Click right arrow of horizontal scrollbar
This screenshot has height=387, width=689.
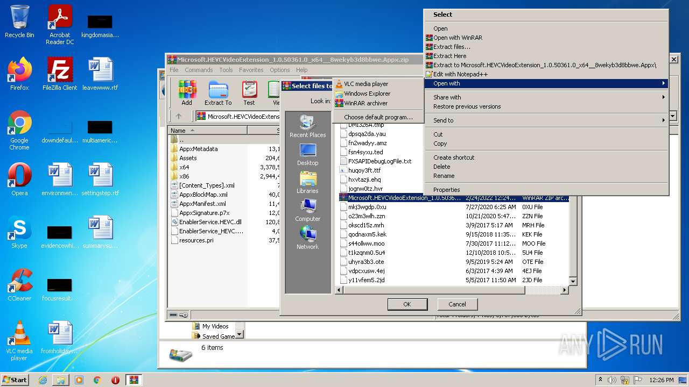click(x=564, y=290)
